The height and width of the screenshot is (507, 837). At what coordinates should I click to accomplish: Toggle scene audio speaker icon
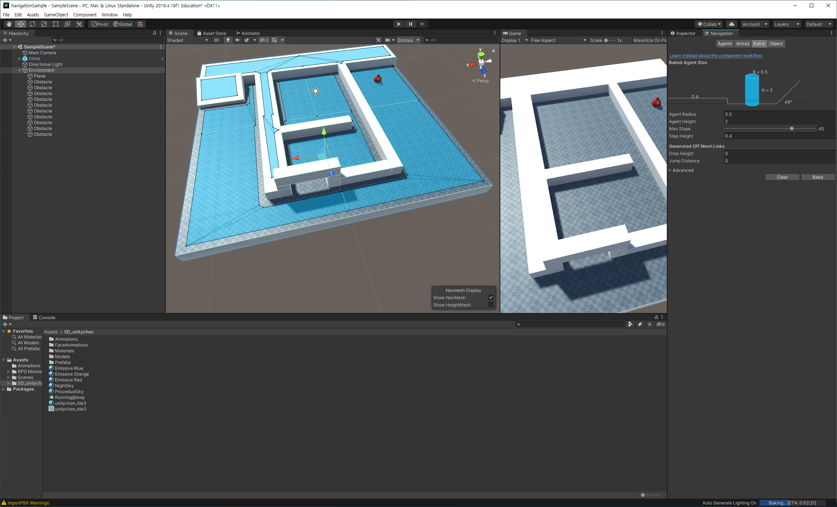coord(238,40)
